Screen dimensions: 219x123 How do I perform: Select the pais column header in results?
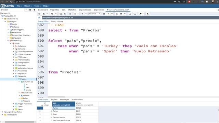64,104
